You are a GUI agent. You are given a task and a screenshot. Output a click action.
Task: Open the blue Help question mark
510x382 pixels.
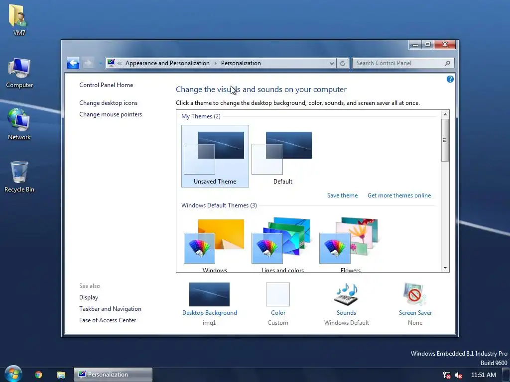(x=450, y=79)
